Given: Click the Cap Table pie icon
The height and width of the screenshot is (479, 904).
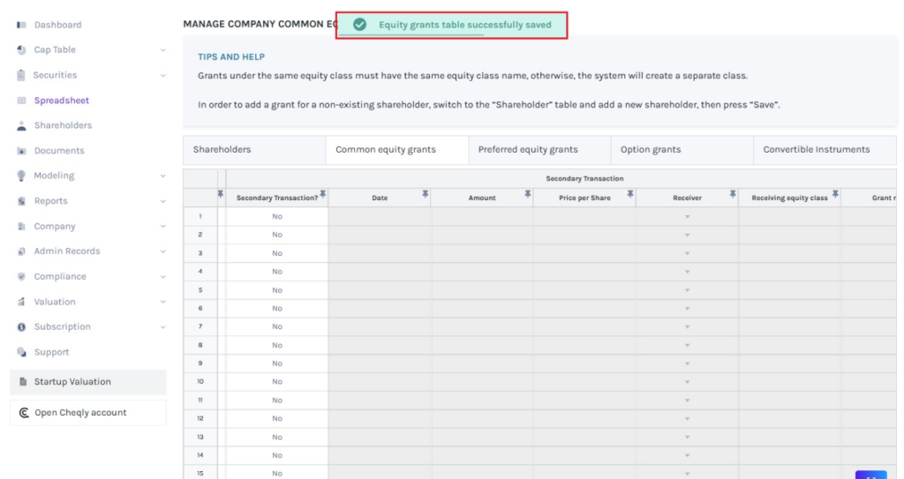Looking at the screenshot, I should click(x=21, y=50).
